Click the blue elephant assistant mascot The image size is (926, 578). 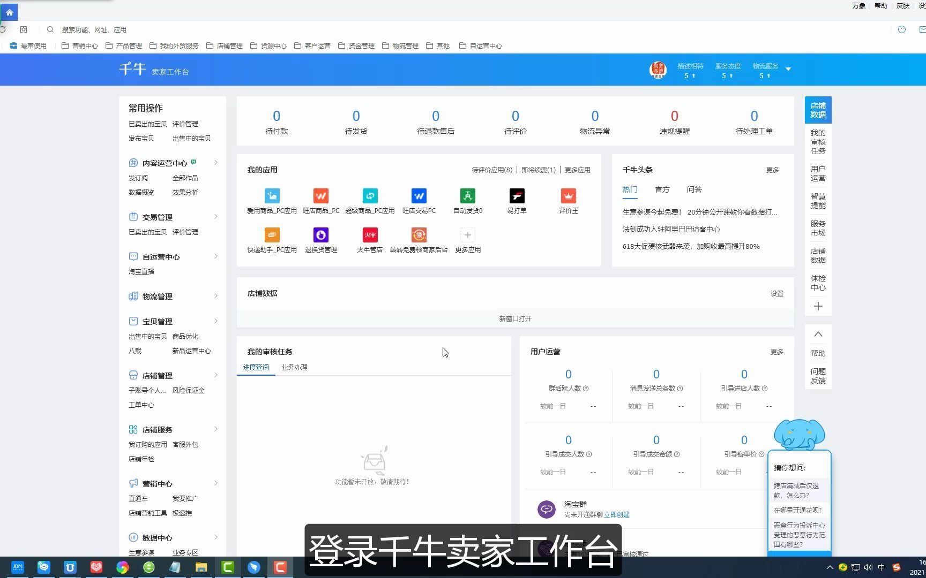800,434
